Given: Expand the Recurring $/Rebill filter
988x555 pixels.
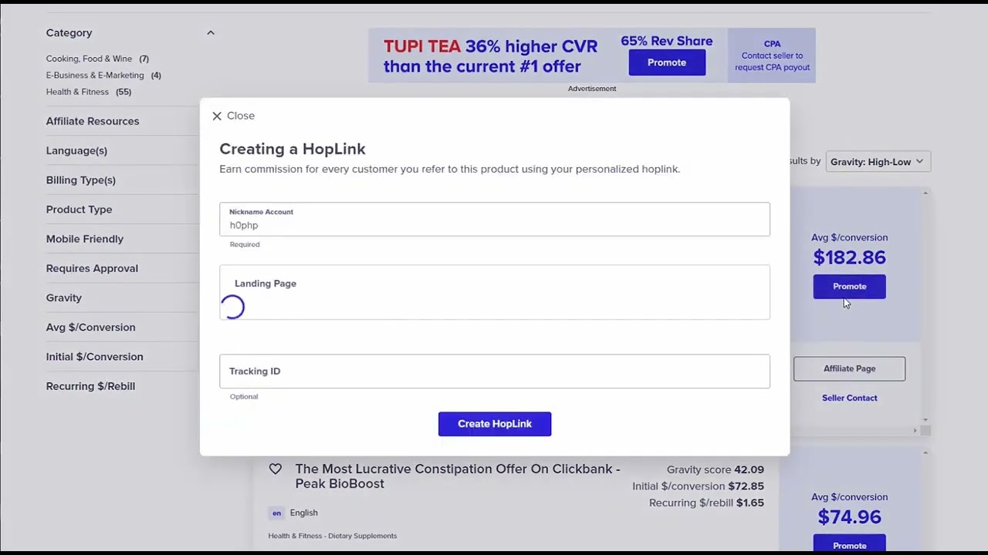Looking at the screenshot, I should tap(90, 386).
